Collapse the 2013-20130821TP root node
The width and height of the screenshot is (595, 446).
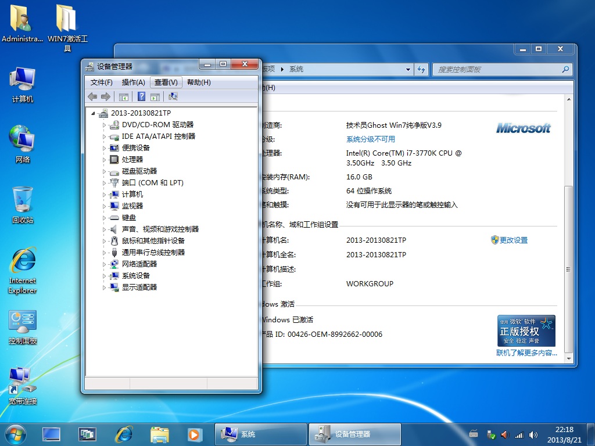coord(93,113)
